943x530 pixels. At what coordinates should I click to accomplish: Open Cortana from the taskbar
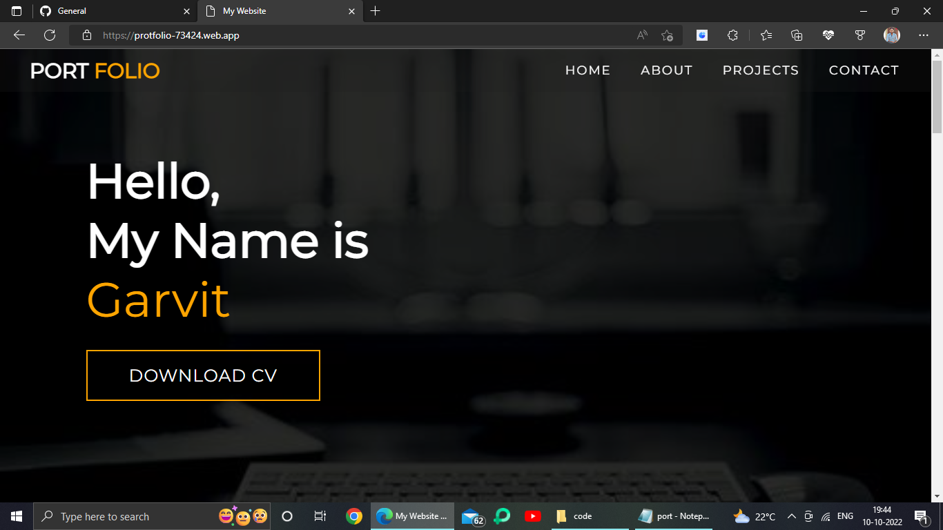tap(287, 516)
